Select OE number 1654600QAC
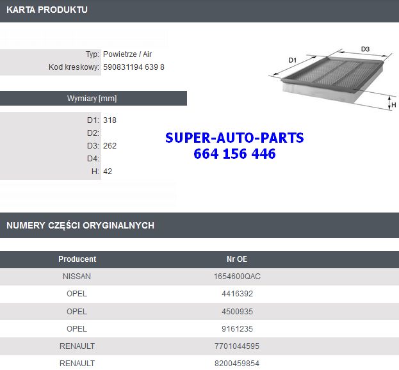Image resolution: width=399 pixels, height=370 pixels. click(x=237, y=277)
